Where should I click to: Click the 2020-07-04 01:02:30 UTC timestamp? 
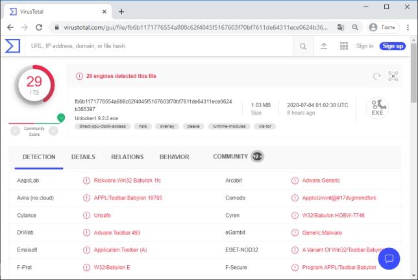pos(317,105)
